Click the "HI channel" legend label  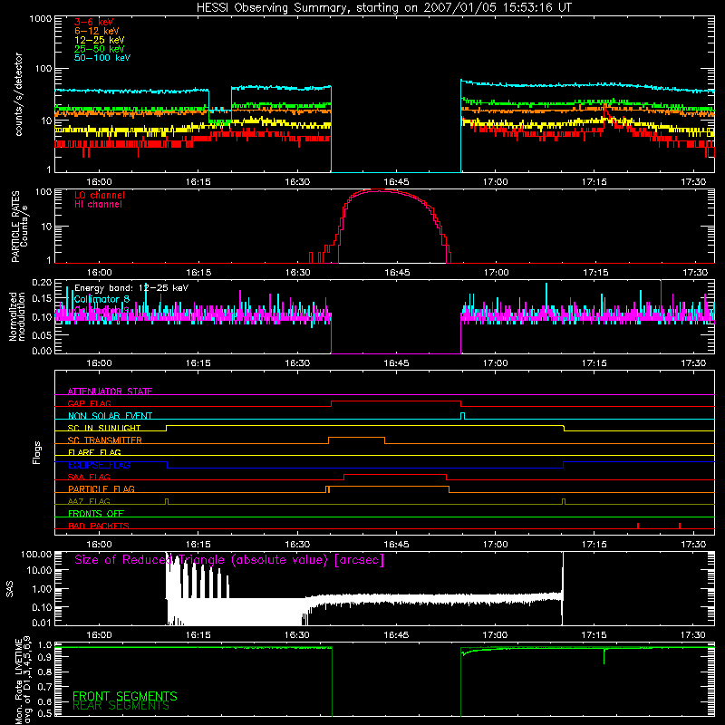(x=98, y=204)
